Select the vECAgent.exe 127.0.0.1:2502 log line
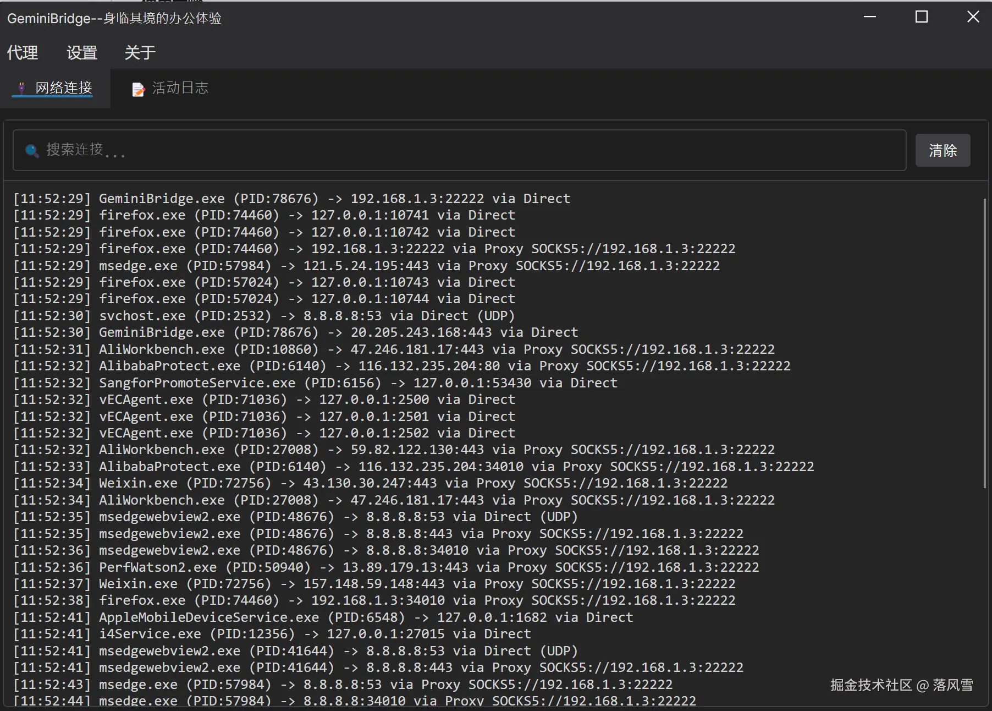Image resolution: width=992 pixels, height=711 pixels. (264, 433)
